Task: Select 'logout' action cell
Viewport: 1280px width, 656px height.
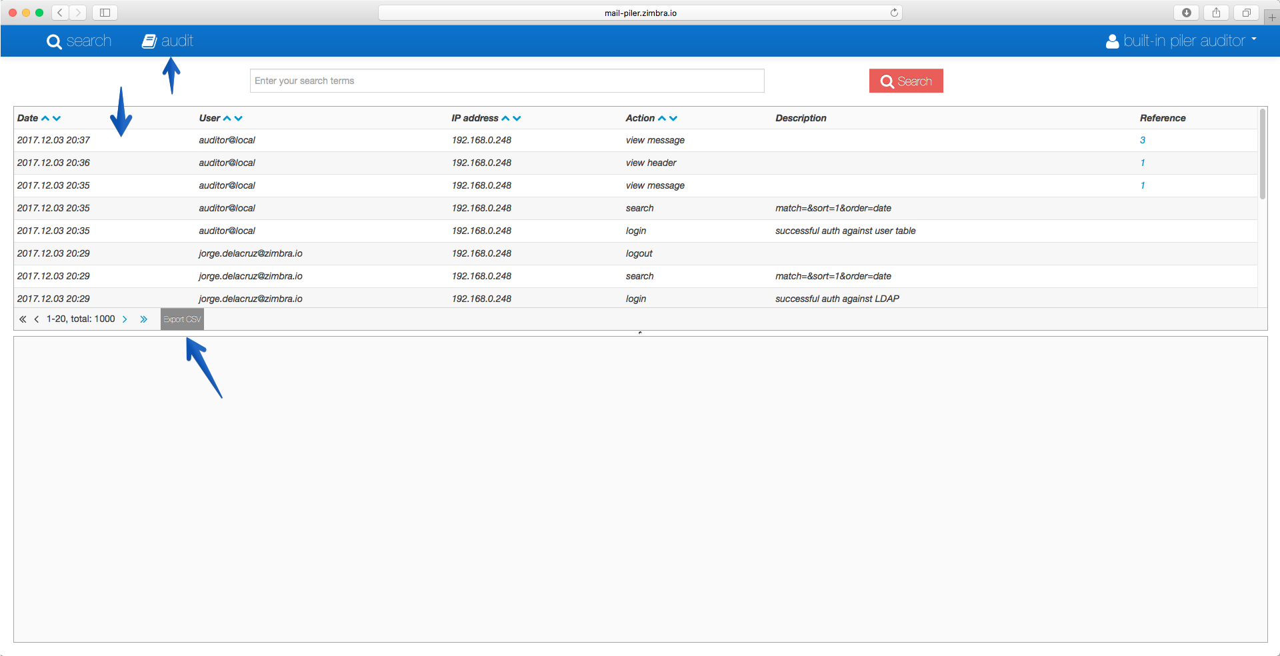Action: (639, 253)
